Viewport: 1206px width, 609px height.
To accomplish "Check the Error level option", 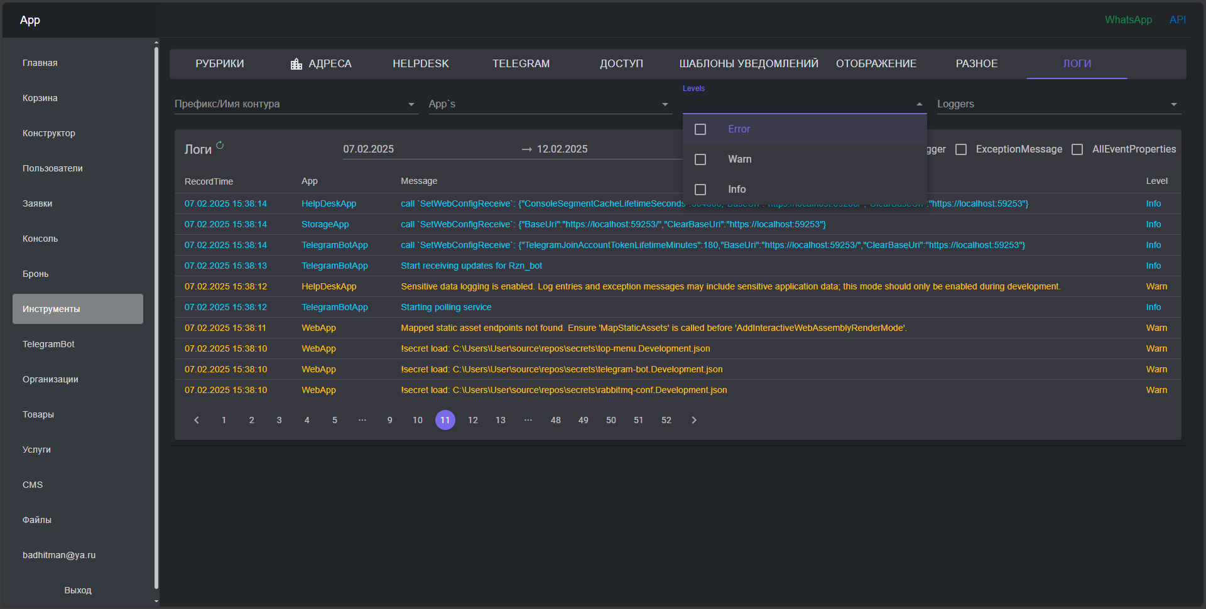I will tap(700, 129).
